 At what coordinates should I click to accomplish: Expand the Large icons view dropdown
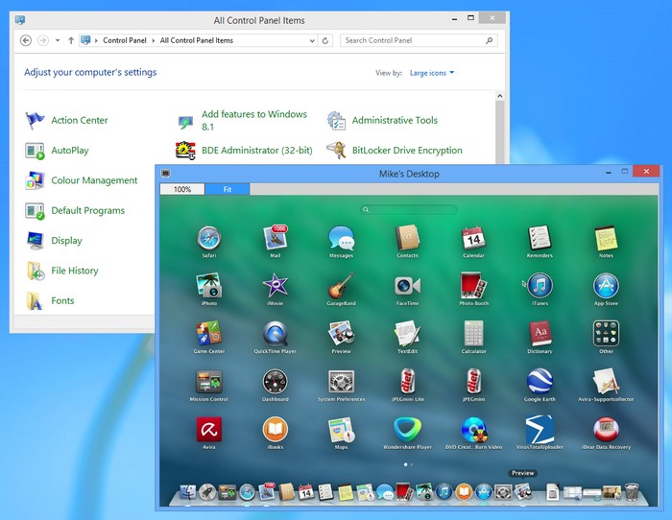pyautogui.click(x=432, y=73)
